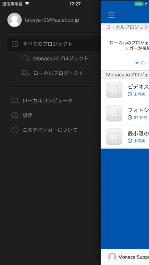Open このデバッガーについて entry
This screenshot has height=265, width=149.
pos(54,130)
